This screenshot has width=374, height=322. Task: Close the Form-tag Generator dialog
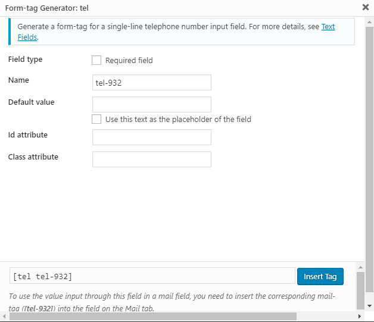click(x=365, y=8)
